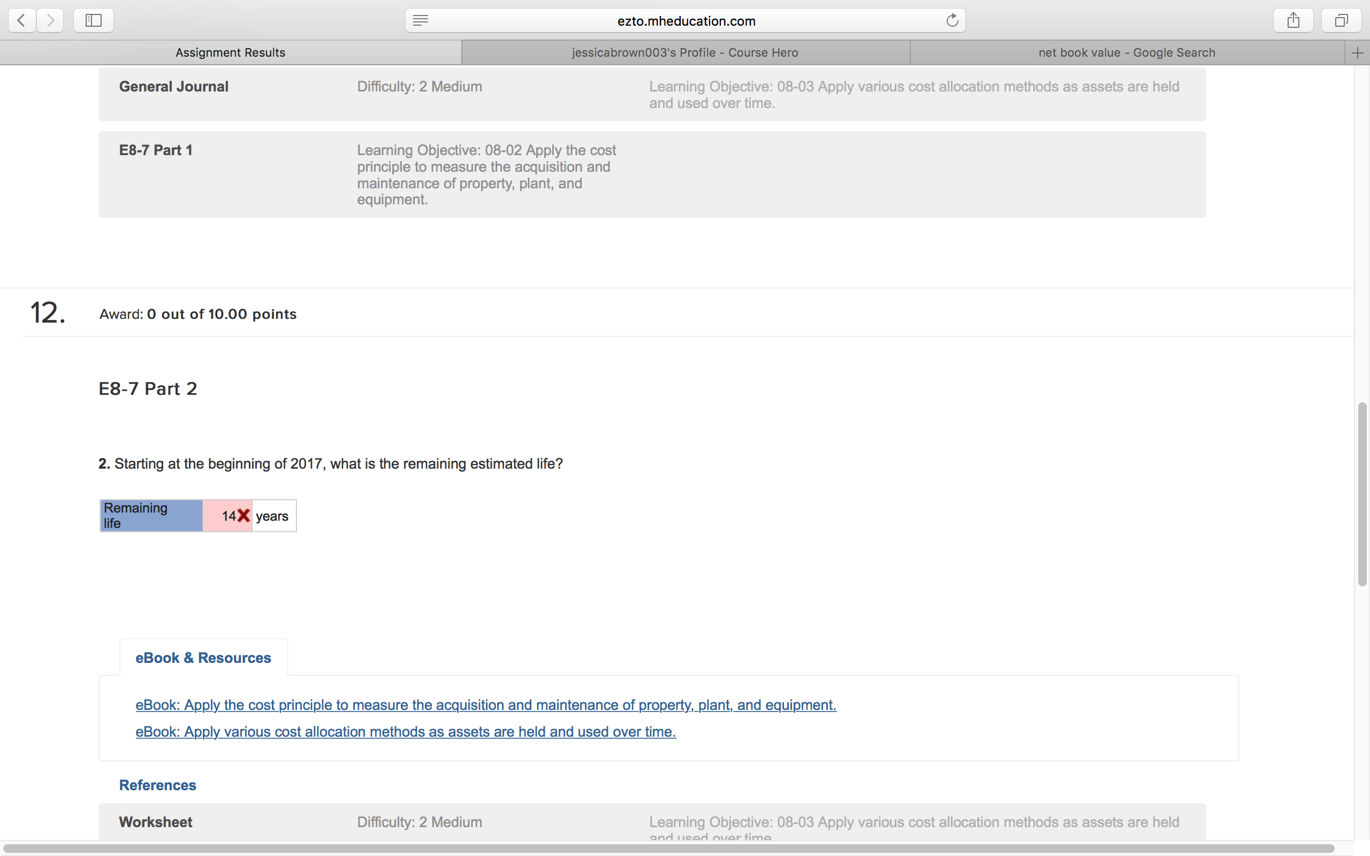
Task: Click the vertical page scrollbar thumb
Action: click(1362, 494)
